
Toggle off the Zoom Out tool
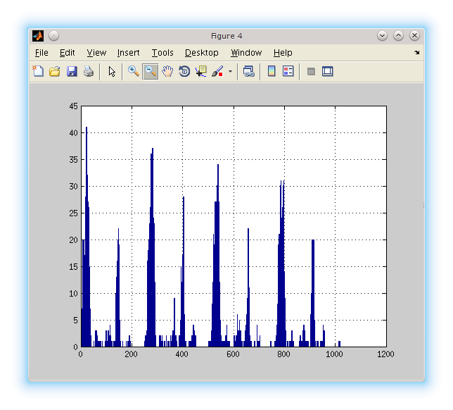tap(150, 71)
